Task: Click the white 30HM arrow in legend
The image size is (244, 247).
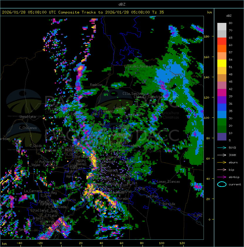Action: (222, 155)
